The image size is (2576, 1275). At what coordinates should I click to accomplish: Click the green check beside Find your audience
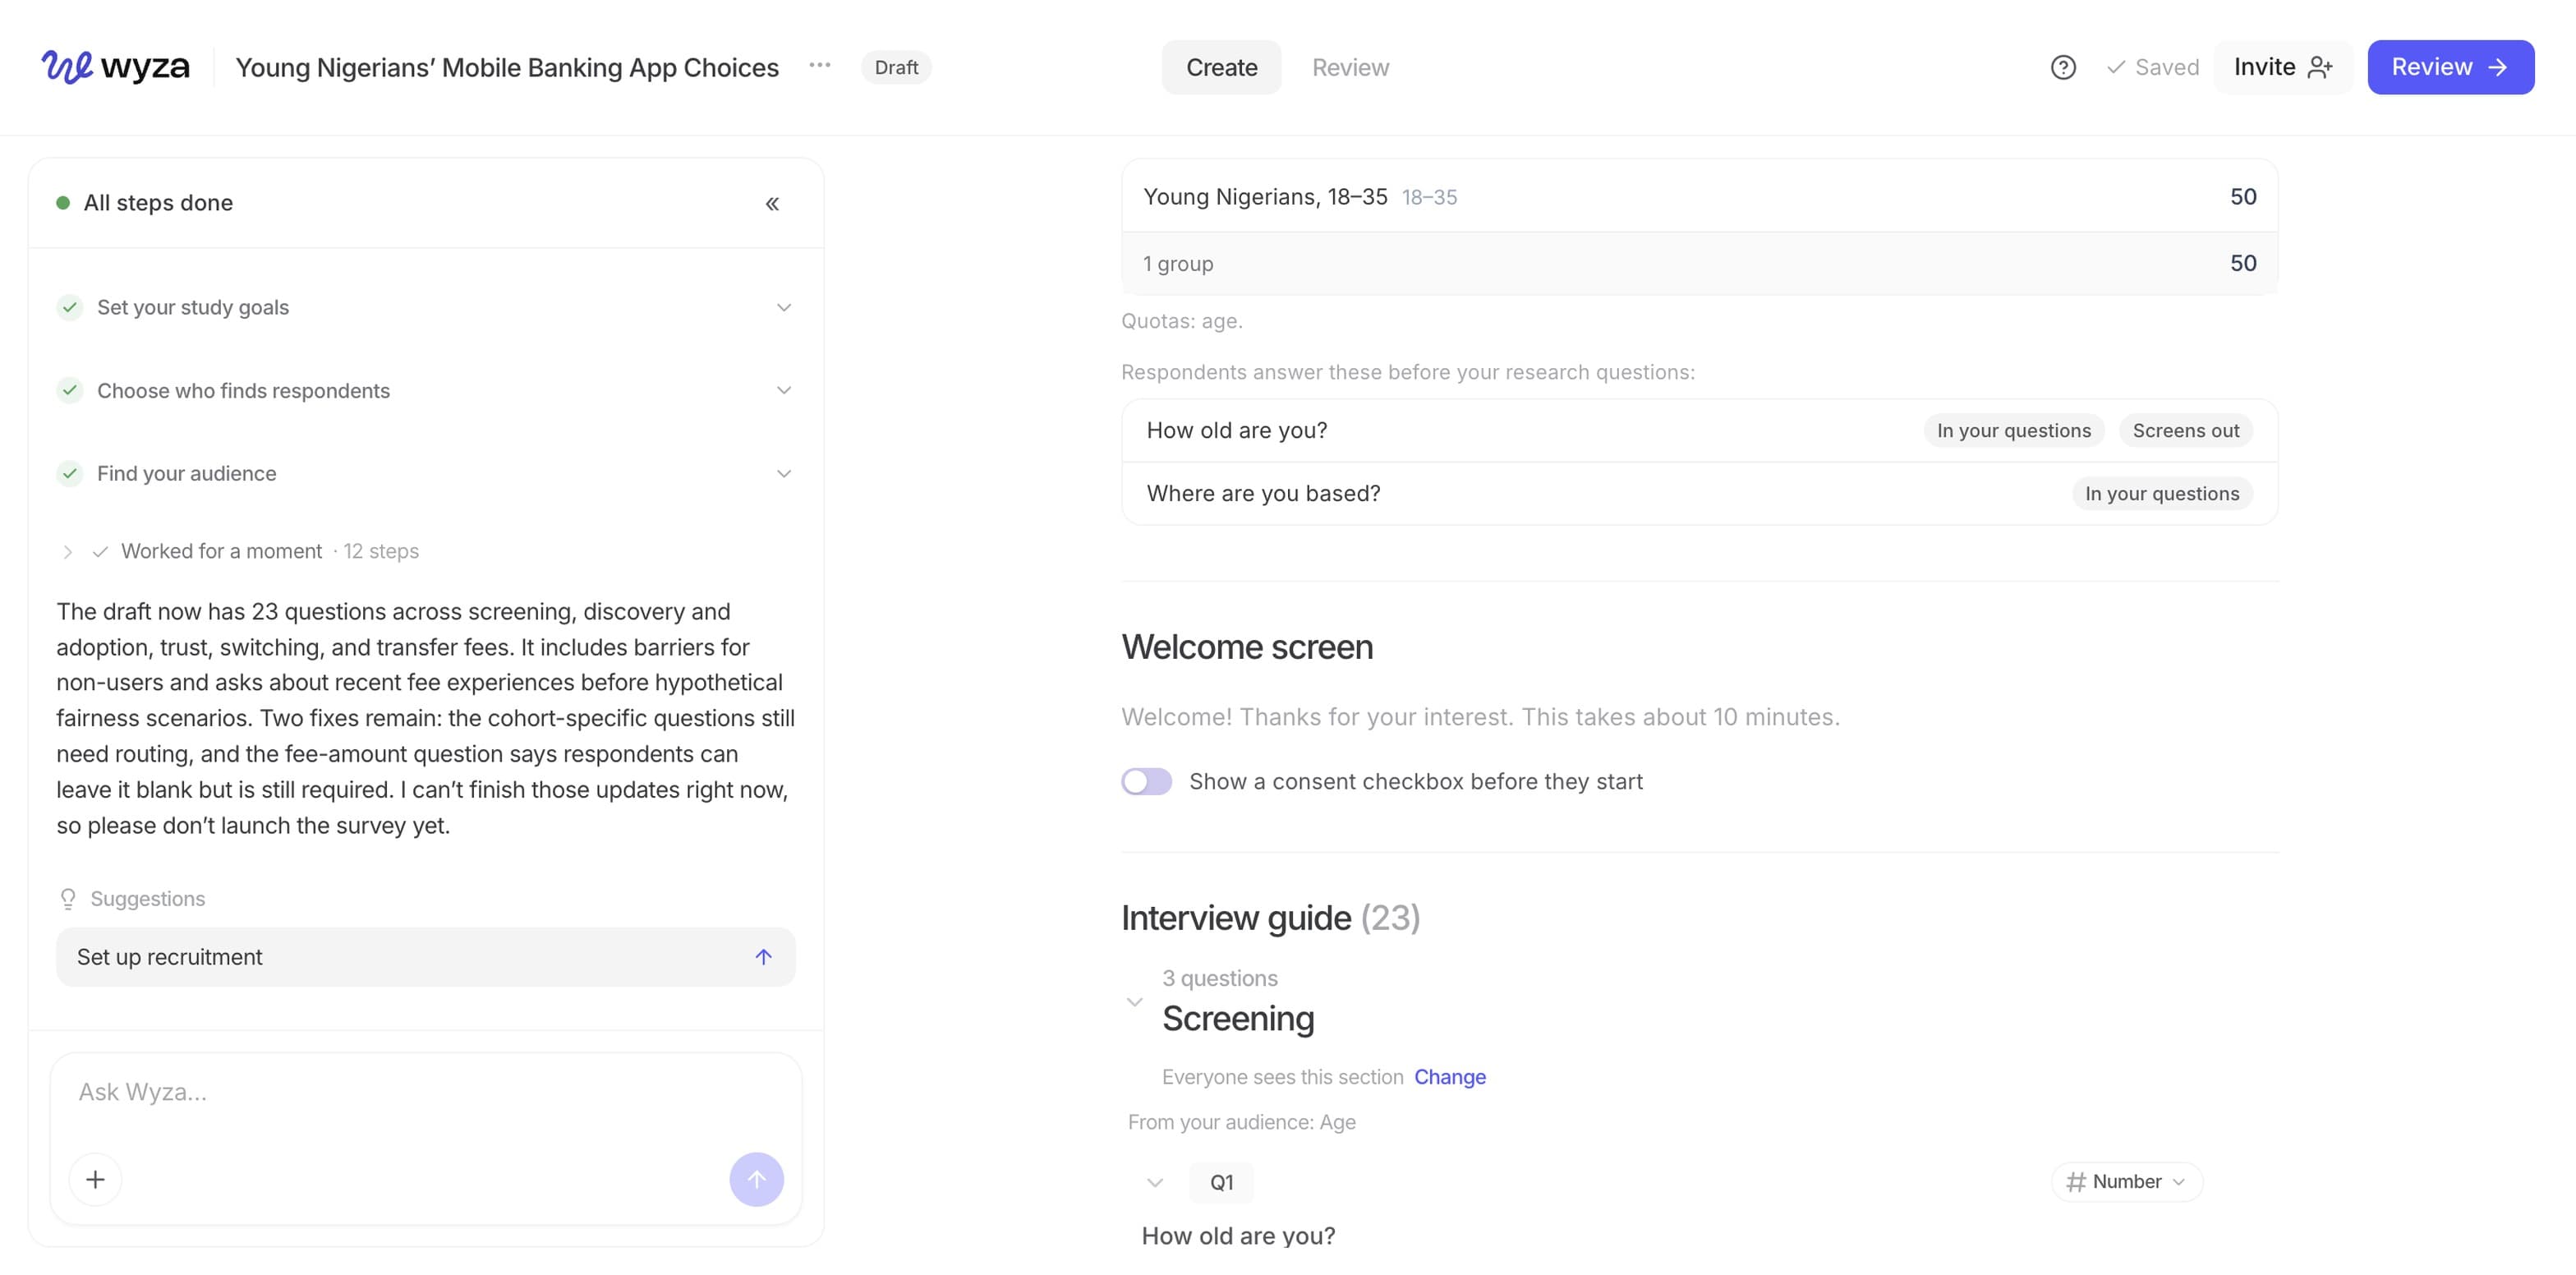tap(70, 473)
